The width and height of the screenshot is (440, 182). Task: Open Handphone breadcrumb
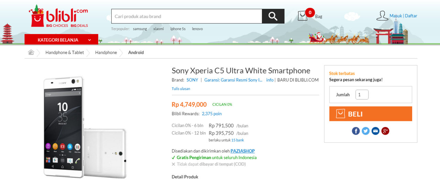(106, 53)
